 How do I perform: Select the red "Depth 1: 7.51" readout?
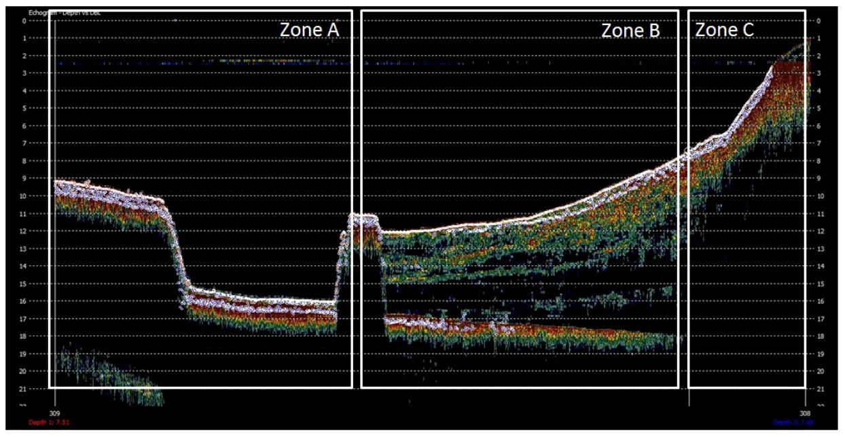point(49,422)
